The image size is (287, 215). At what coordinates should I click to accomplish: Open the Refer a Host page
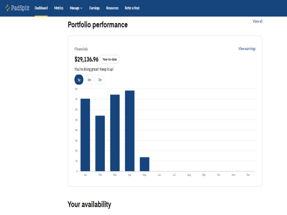point(132,8)
